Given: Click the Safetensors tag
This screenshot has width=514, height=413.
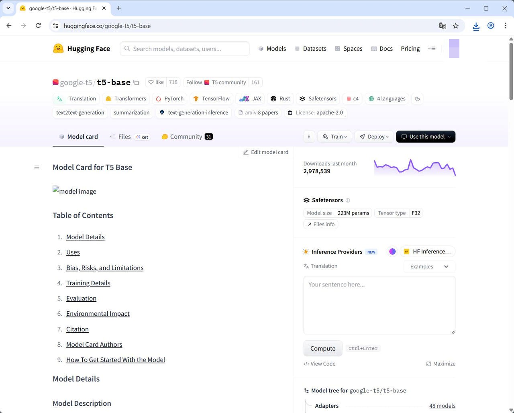Looking at the screenshot, I should [318, 98].
